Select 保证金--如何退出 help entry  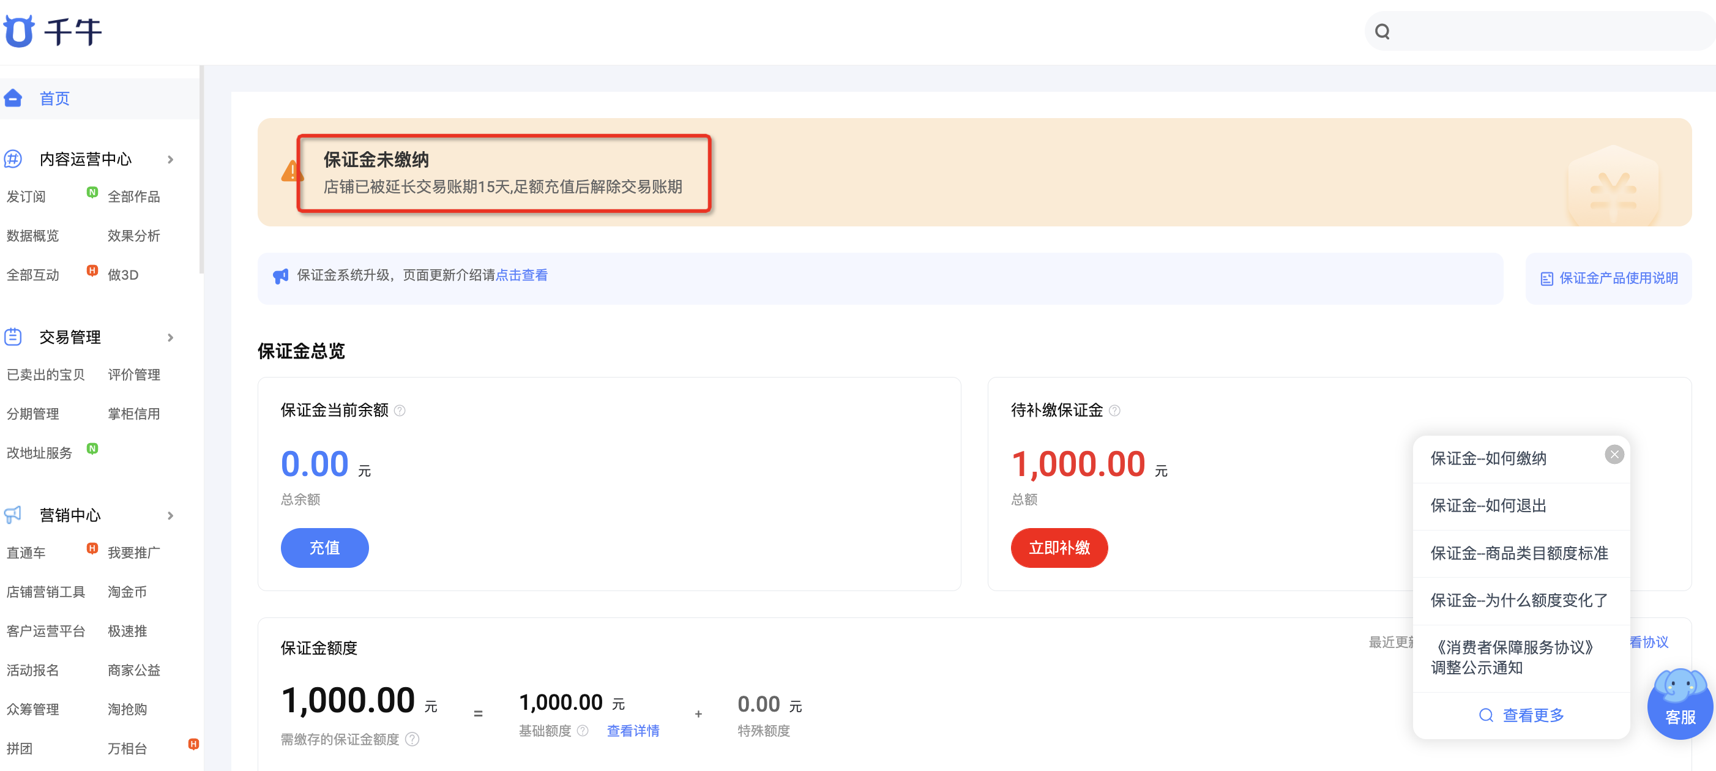(1488, 506)
